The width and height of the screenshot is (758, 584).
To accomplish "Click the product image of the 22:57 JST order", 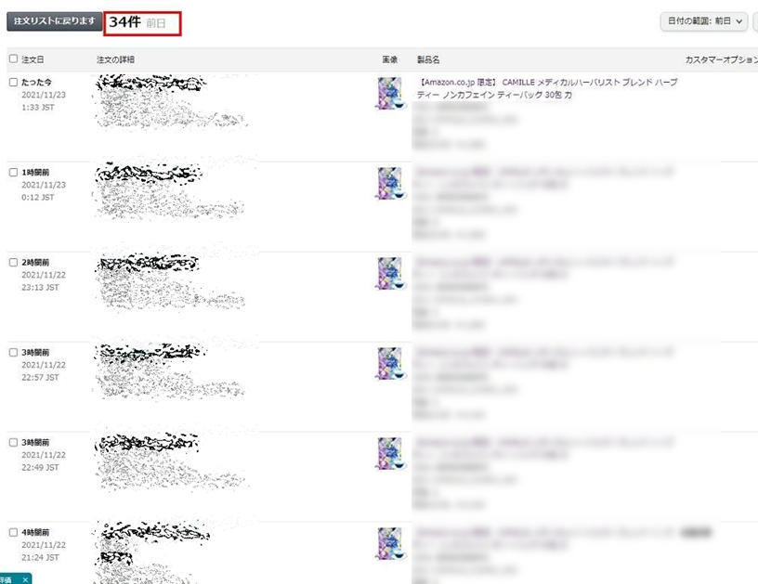I will 390,363.
